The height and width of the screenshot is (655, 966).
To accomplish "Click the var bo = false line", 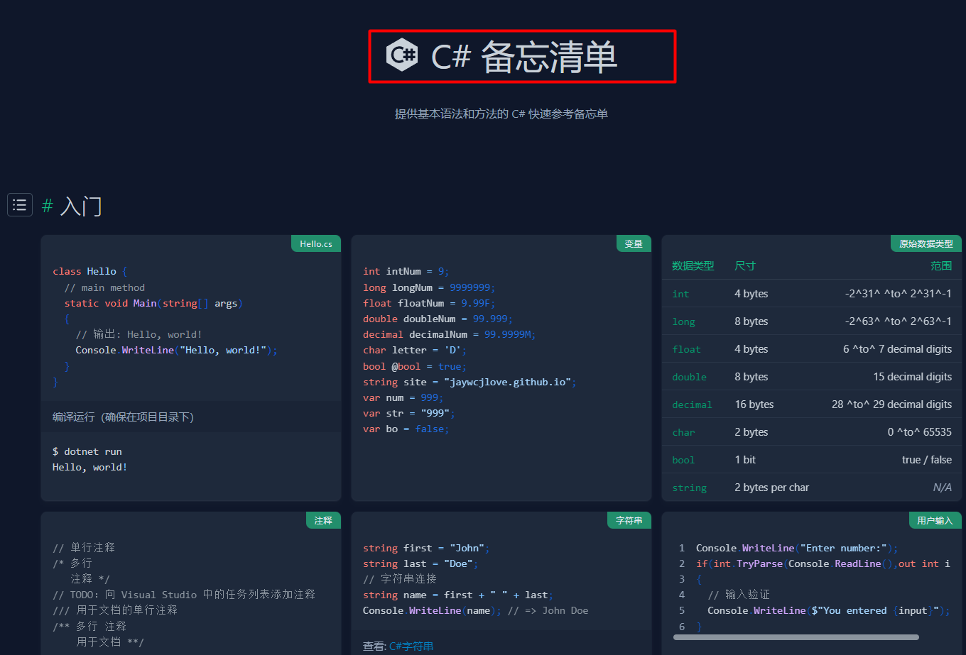I will 406,429.
